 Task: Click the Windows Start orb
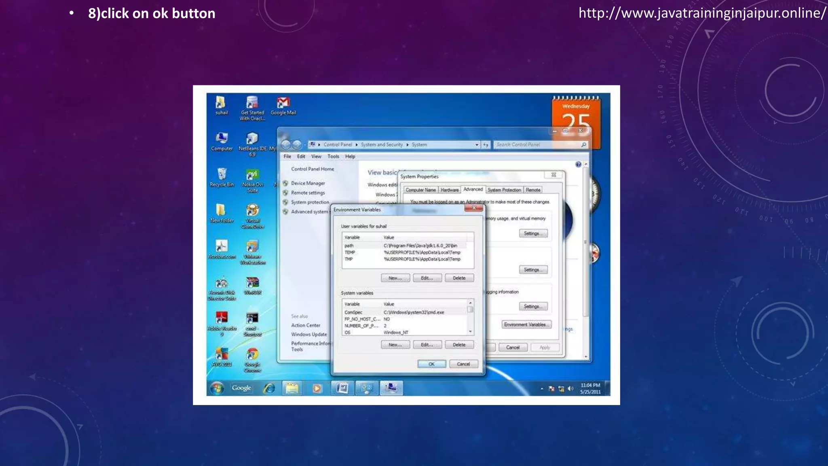tap(217, 388)
